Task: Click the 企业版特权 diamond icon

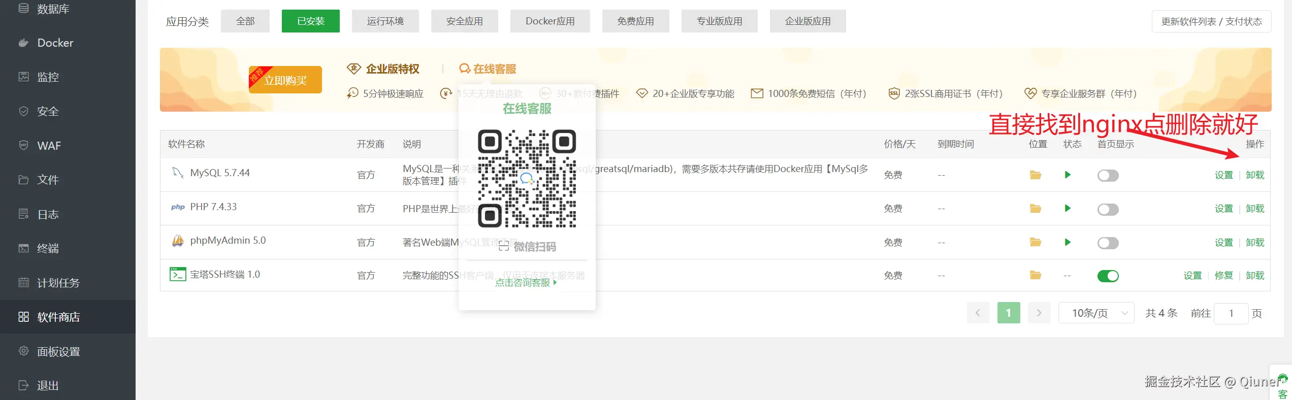Action: point(353,69)
